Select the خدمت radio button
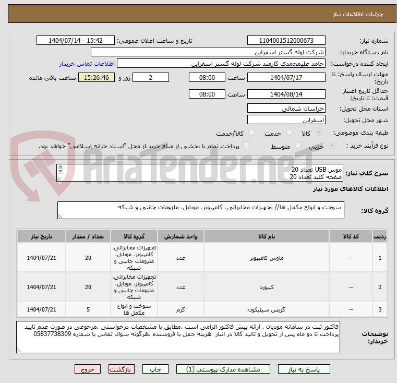397x383 pixels. pos(289,133)
